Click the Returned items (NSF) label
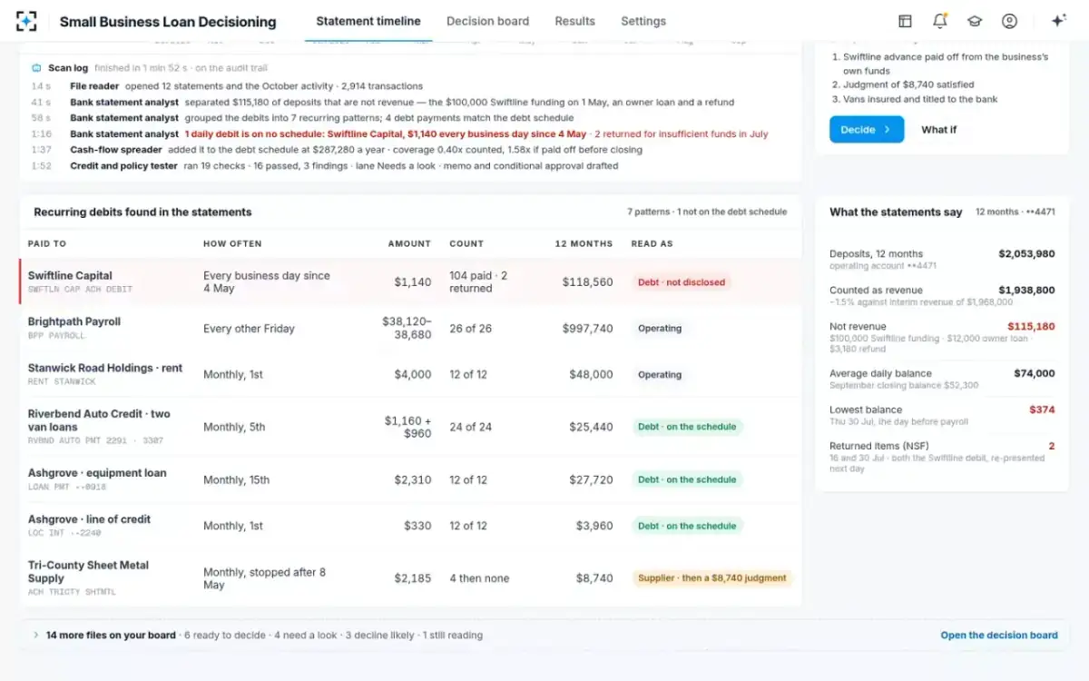 [878, 446]
